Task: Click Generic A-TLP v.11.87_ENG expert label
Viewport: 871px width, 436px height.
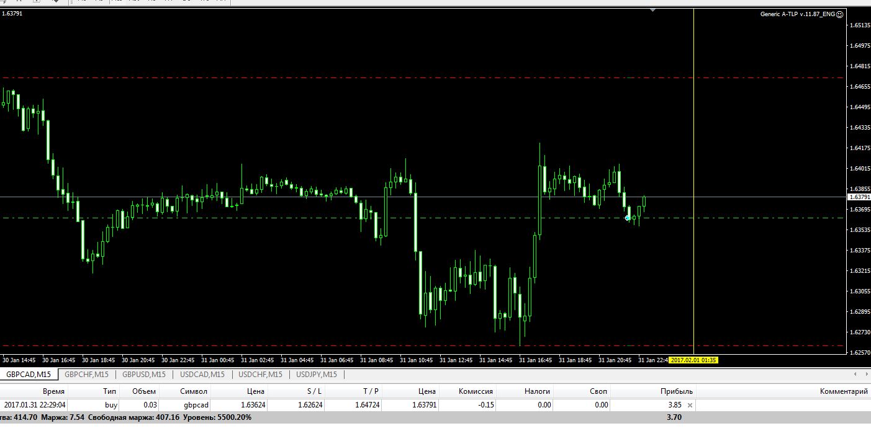Action: coord(798,14)
